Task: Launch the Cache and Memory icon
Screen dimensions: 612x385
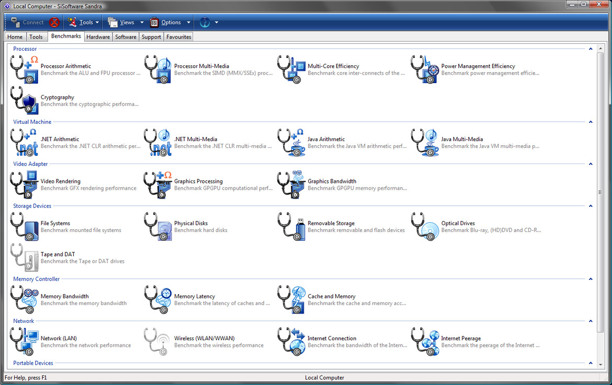Action: [291, 300]
